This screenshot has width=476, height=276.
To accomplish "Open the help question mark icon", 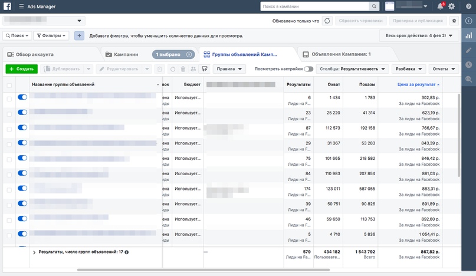I will pyautogui.click(x=469, y=6).
